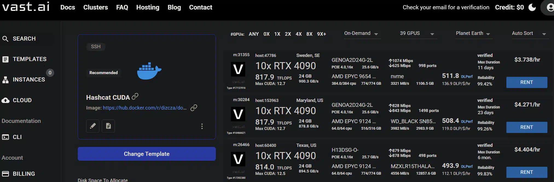Open the Docs page
554x182 pixels.
[x=68, y=7]
